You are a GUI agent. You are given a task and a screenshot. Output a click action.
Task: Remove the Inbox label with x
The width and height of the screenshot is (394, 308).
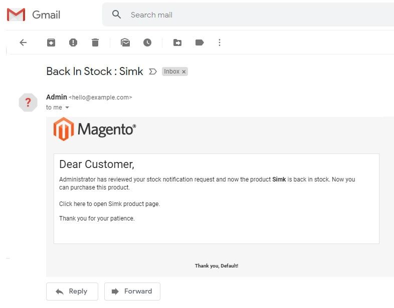184,71
